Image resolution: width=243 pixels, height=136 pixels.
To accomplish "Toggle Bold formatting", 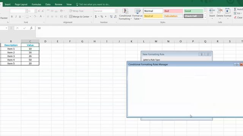I will (12, 17).
